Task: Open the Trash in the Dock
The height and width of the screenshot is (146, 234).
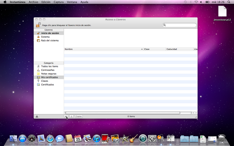Action: click(x=222, y=139)
